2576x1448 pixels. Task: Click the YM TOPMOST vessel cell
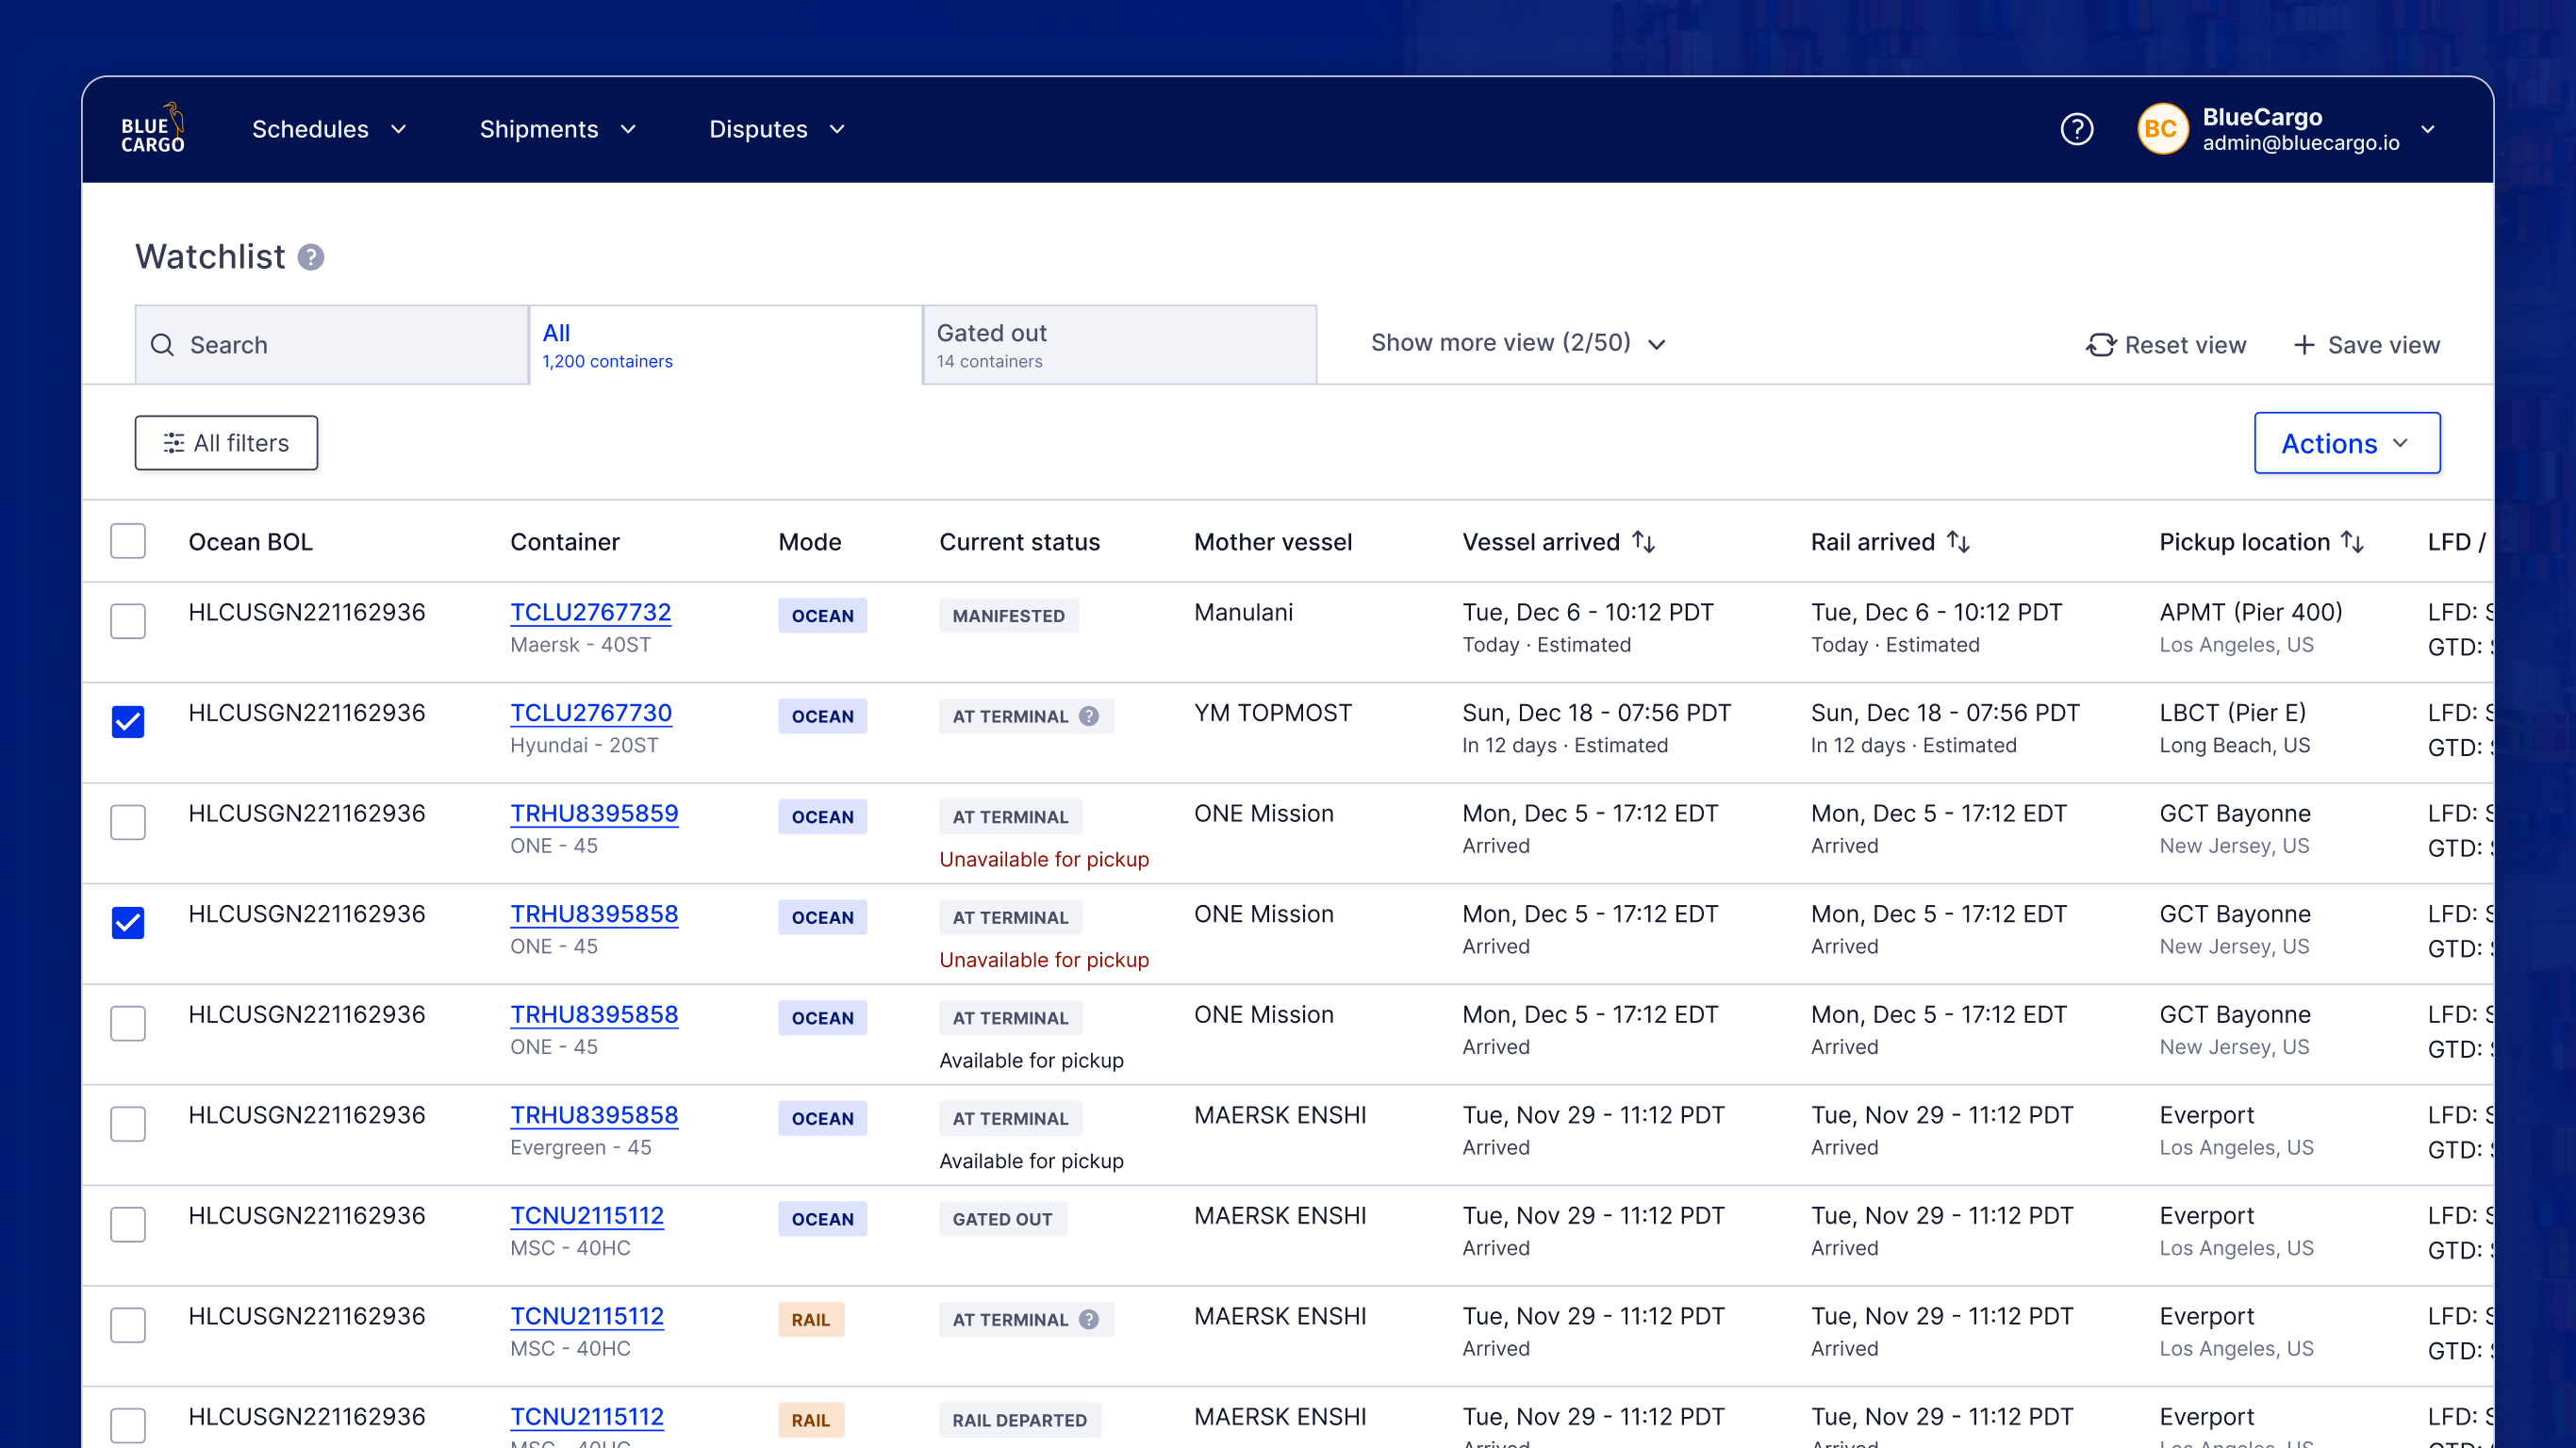1272,713
